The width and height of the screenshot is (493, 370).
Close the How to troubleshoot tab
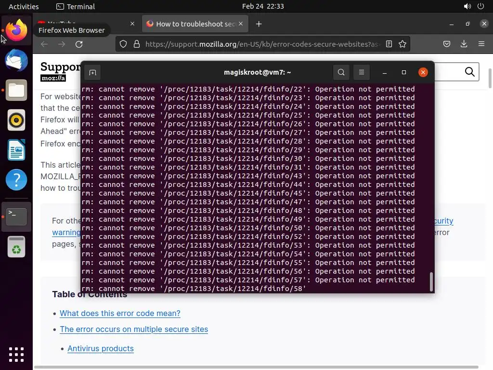point(241,24)
